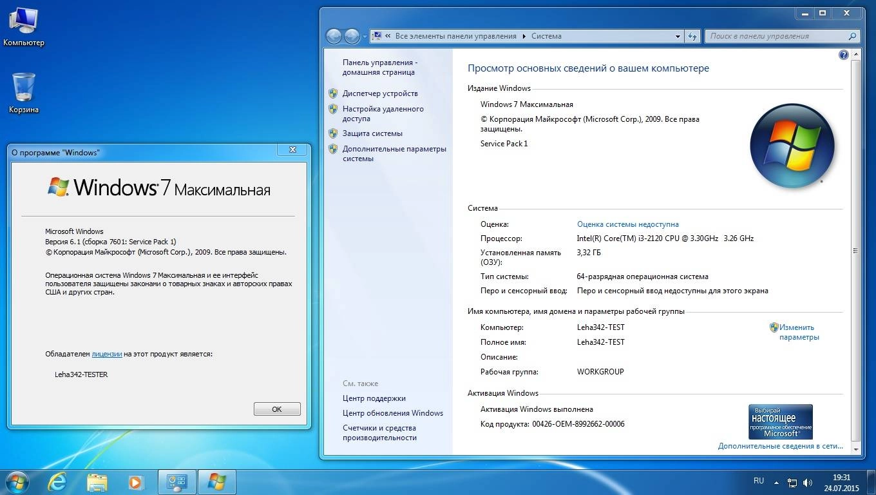The image size is (876, 495).
Task: Click the Forward arrow in System window
Action: point(352,36)
